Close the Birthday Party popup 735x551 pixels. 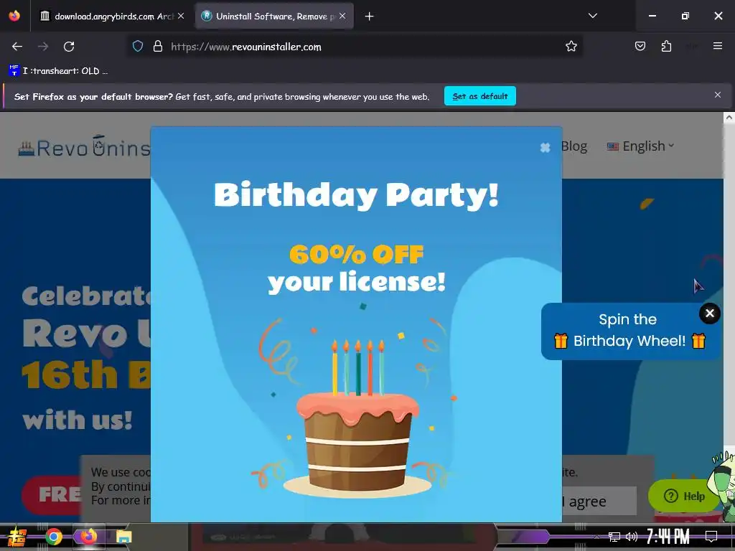[545, 148]
